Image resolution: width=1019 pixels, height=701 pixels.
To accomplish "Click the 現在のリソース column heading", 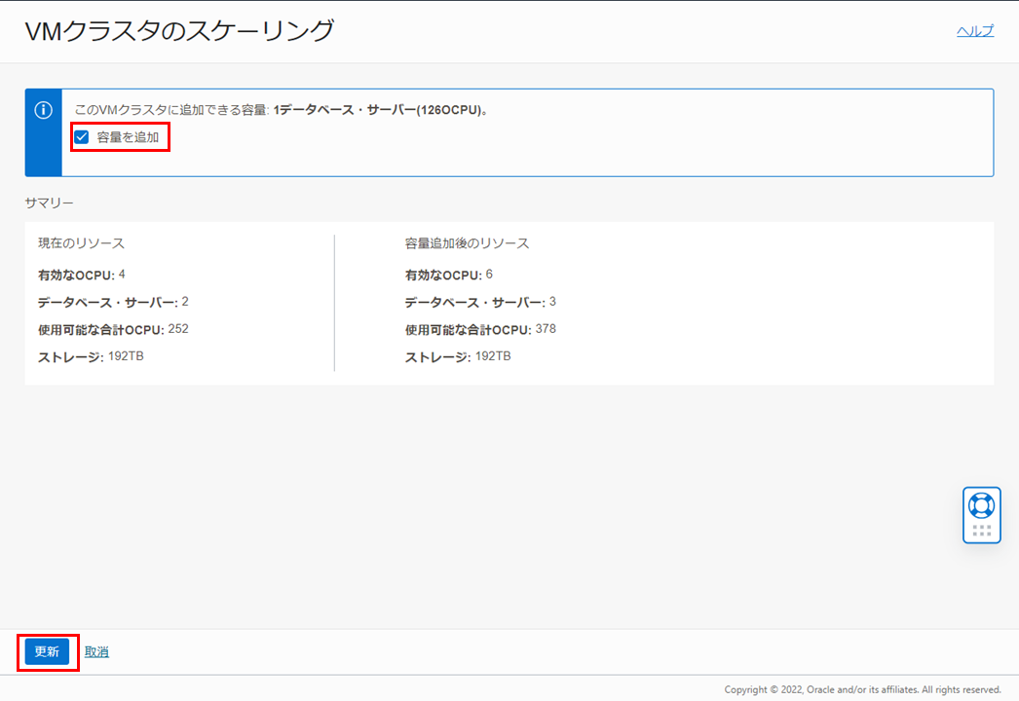I will click(x=81, y=242).
